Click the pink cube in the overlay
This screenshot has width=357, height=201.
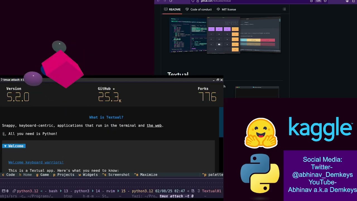pos(63,69)
